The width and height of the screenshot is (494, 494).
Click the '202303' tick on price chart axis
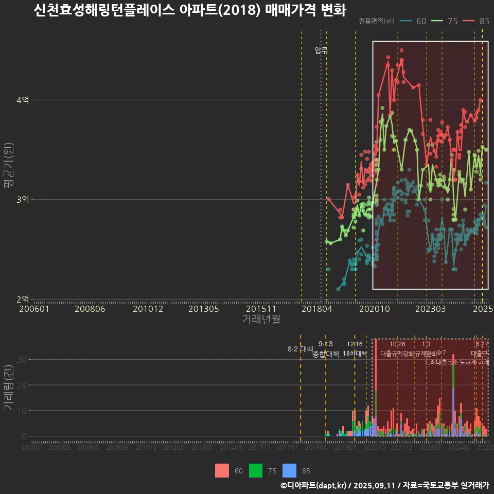[x=430, y=309]
